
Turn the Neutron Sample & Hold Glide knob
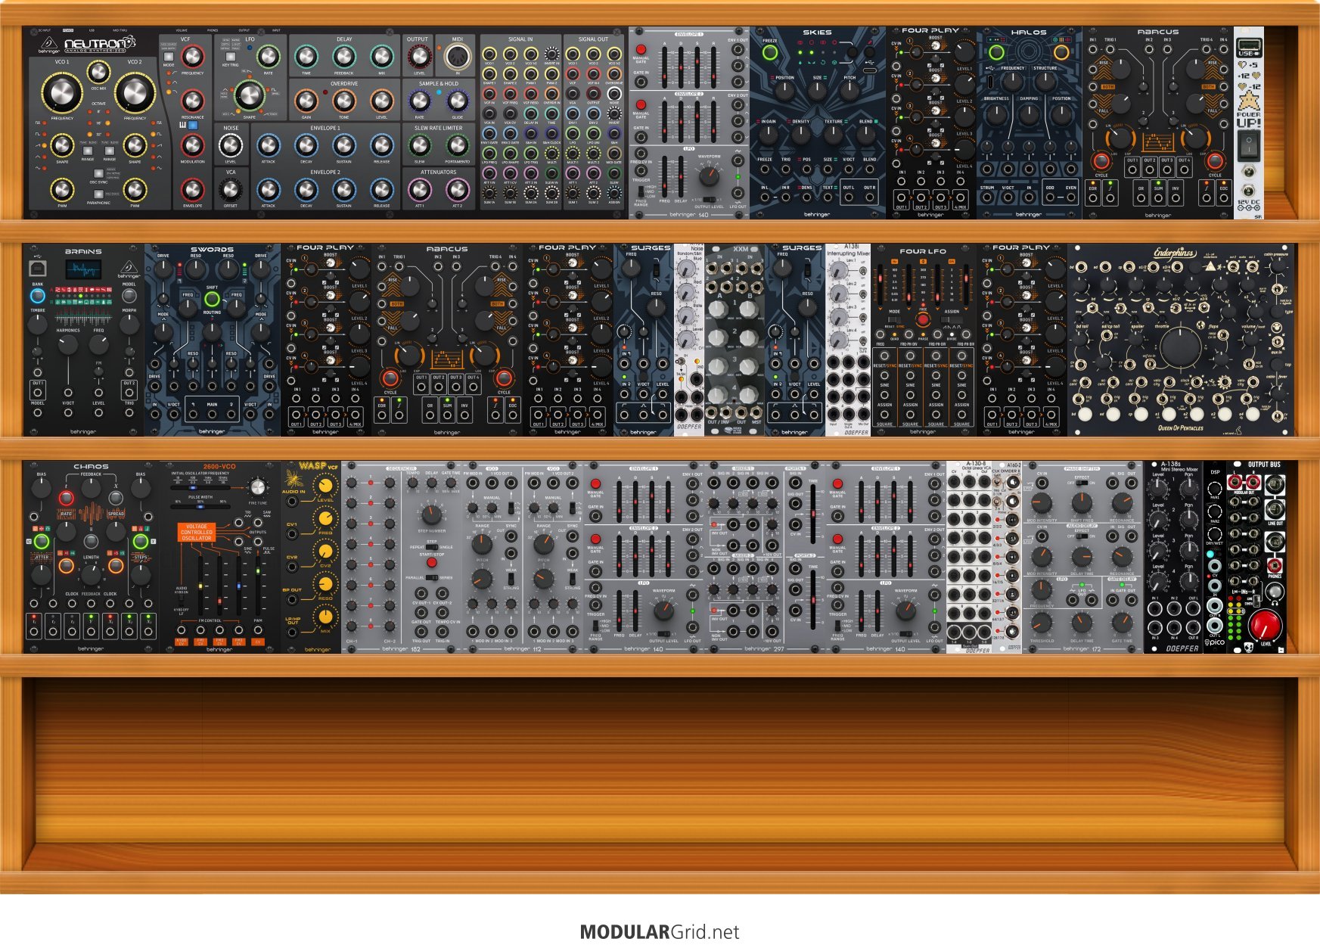(457, 100)
